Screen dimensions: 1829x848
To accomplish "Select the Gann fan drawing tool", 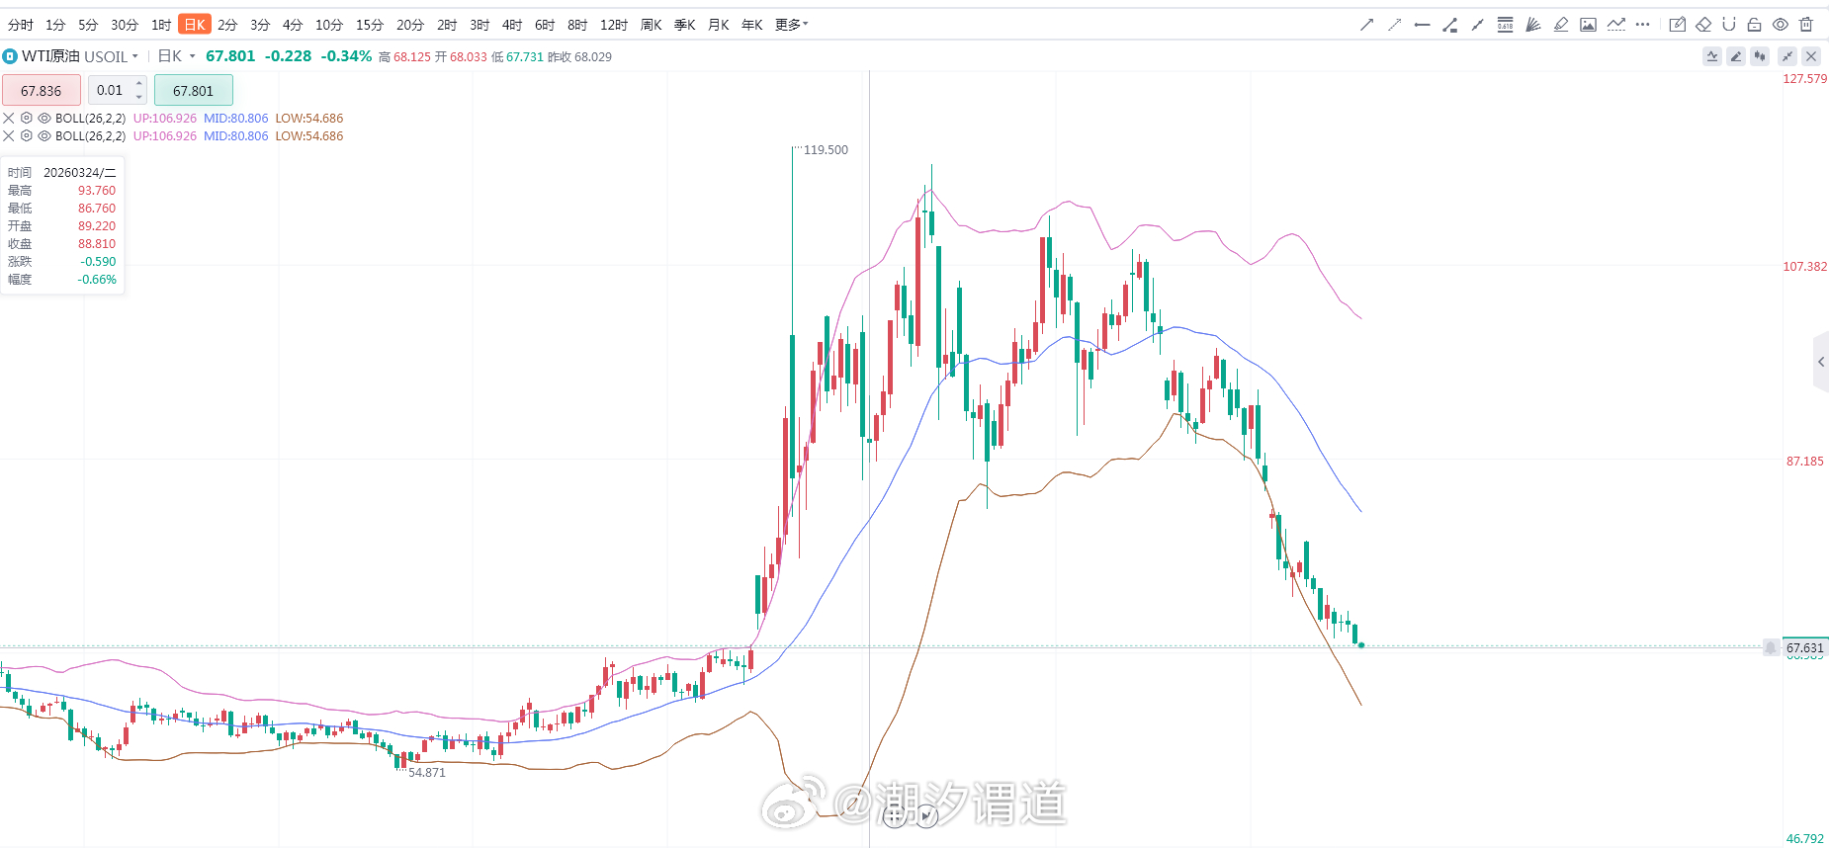I will [x=1532, y=25].
